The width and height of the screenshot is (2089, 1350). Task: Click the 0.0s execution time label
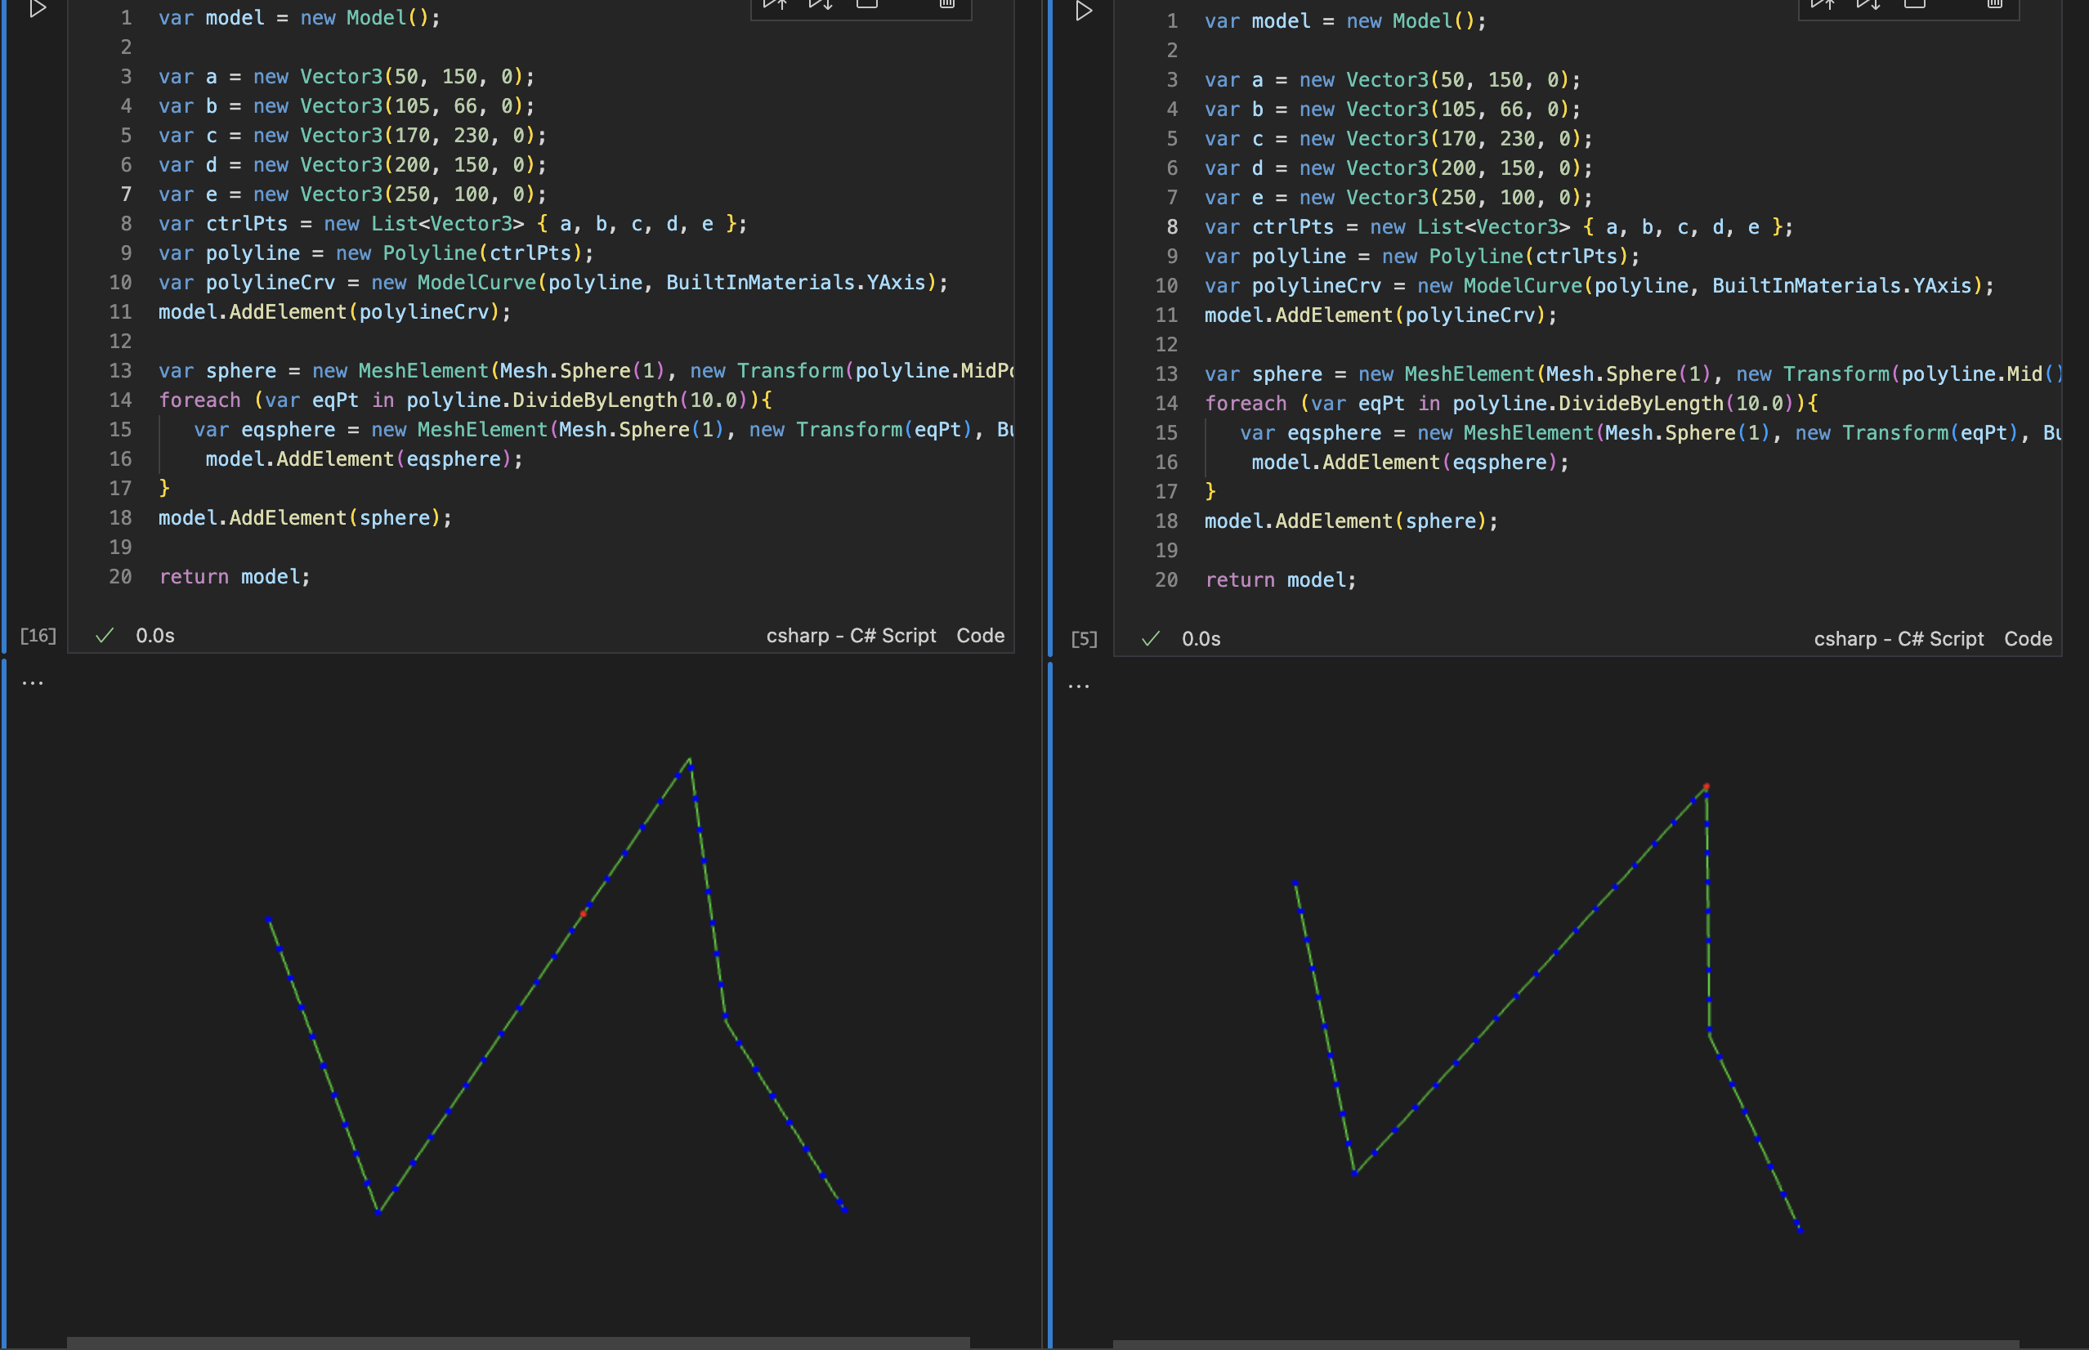154,636
